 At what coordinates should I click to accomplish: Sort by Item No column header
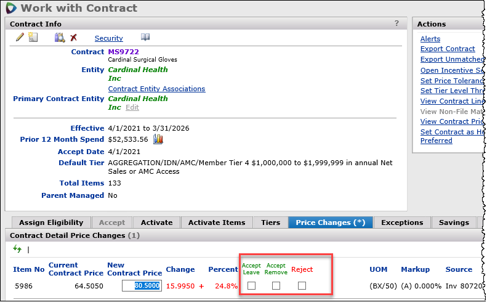(x=28, y=269)
